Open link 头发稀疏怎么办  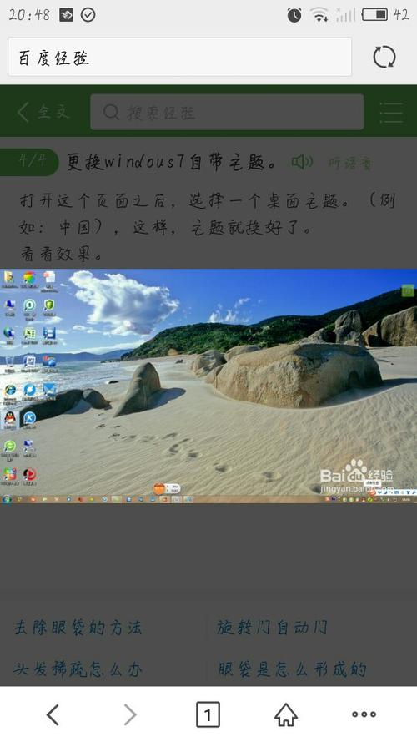pos(78,669)
